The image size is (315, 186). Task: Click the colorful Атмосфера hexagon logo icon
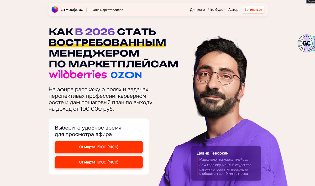coord(55,10)
